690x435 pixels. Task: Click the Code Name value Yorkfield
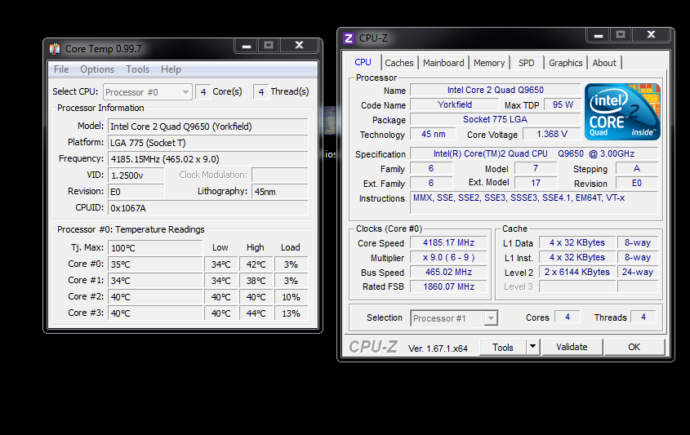click(455, 104)
